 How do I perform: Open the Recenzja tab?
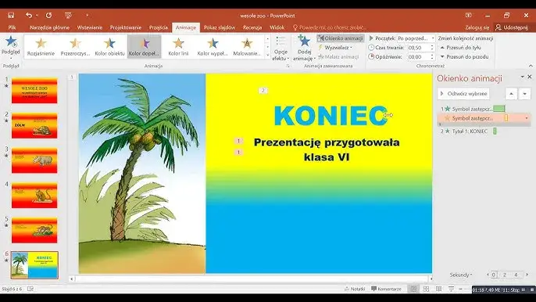[x=252, y=27]
